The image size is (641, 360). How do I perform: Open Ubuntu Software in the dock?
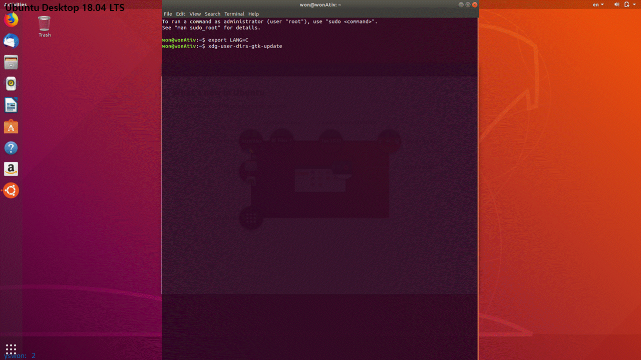11,127
